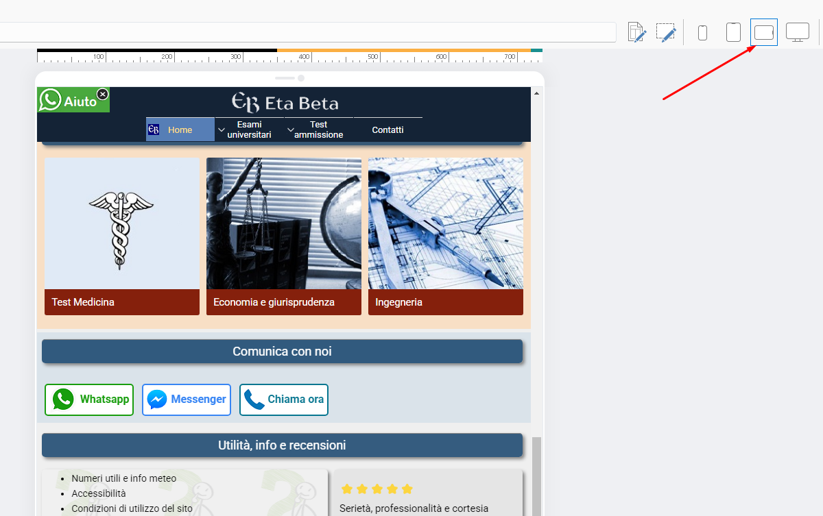Screen dimensions: 823x516
Task: Click the Chiama ora button
Action: pos(284,400)
